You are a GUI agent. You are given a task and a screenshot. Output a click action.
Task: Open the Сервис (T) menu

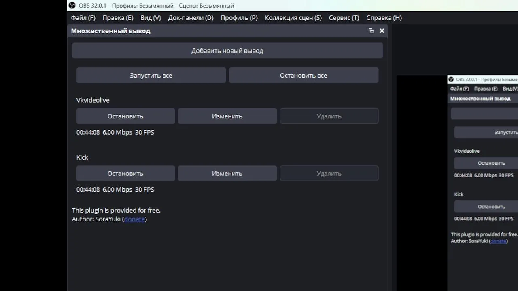click(x=344, y=18)
